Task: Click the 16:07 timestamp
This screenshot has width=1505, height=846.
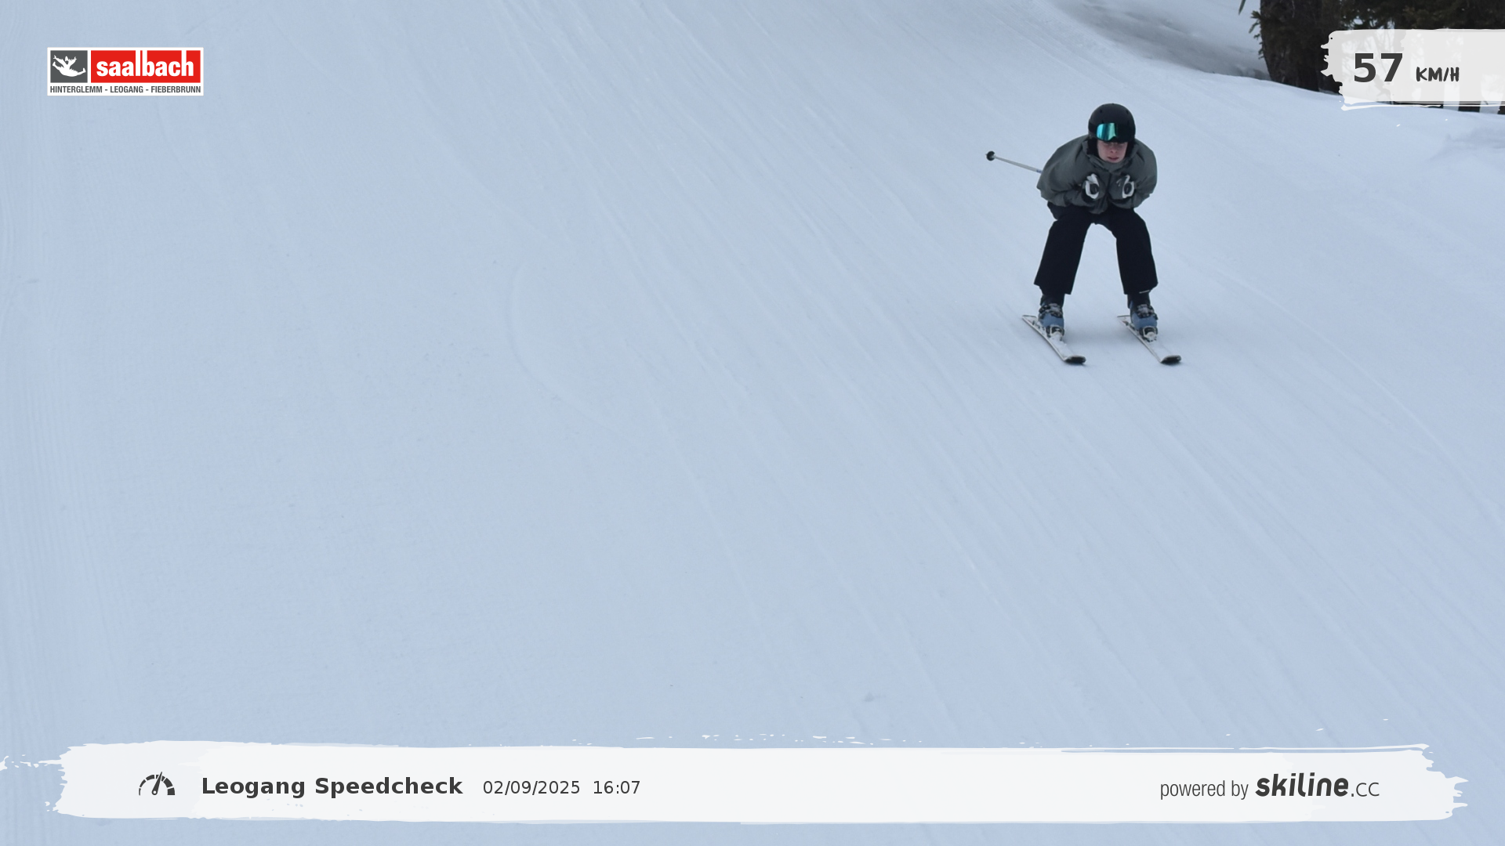Action: tap(616, 788)
